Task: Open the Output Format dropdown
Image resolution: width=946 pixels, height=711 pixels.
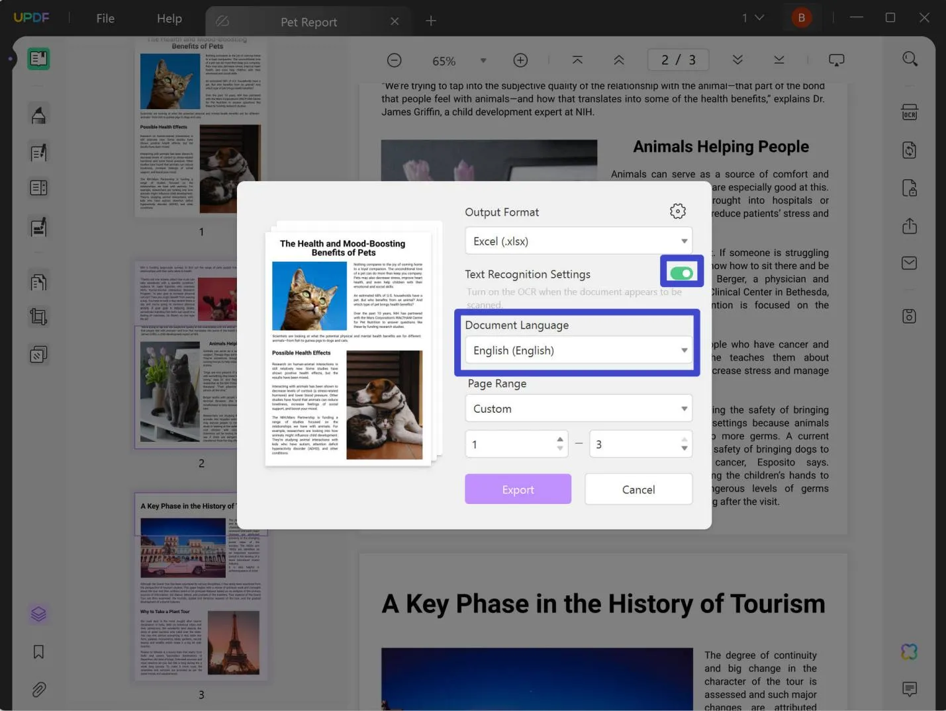Action: (x=578, y=241)
